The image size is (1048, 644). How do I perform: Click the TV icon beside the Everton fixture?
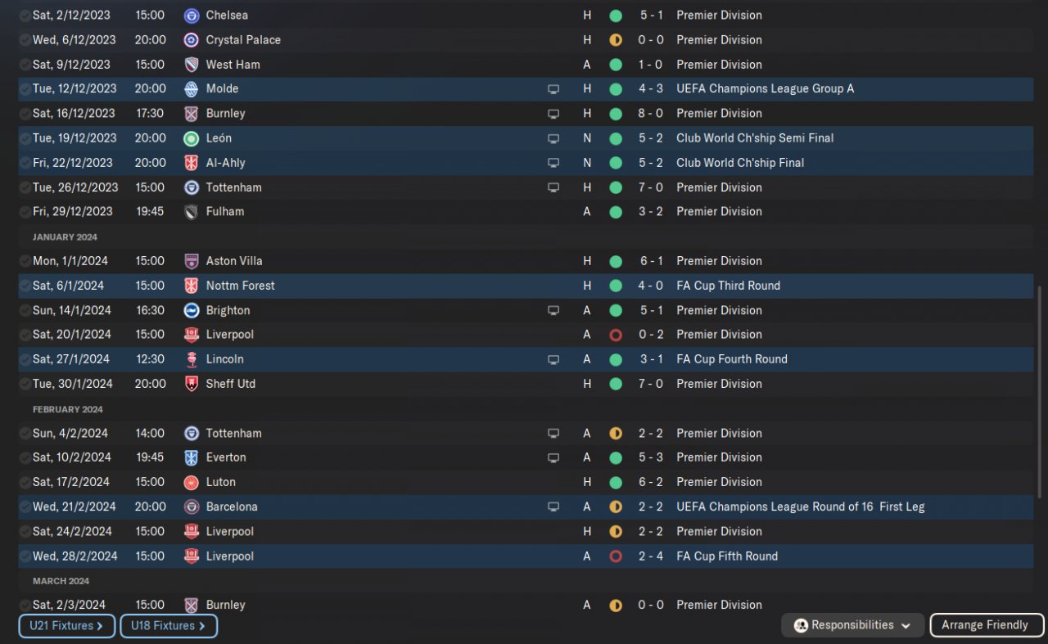[553, 458]
